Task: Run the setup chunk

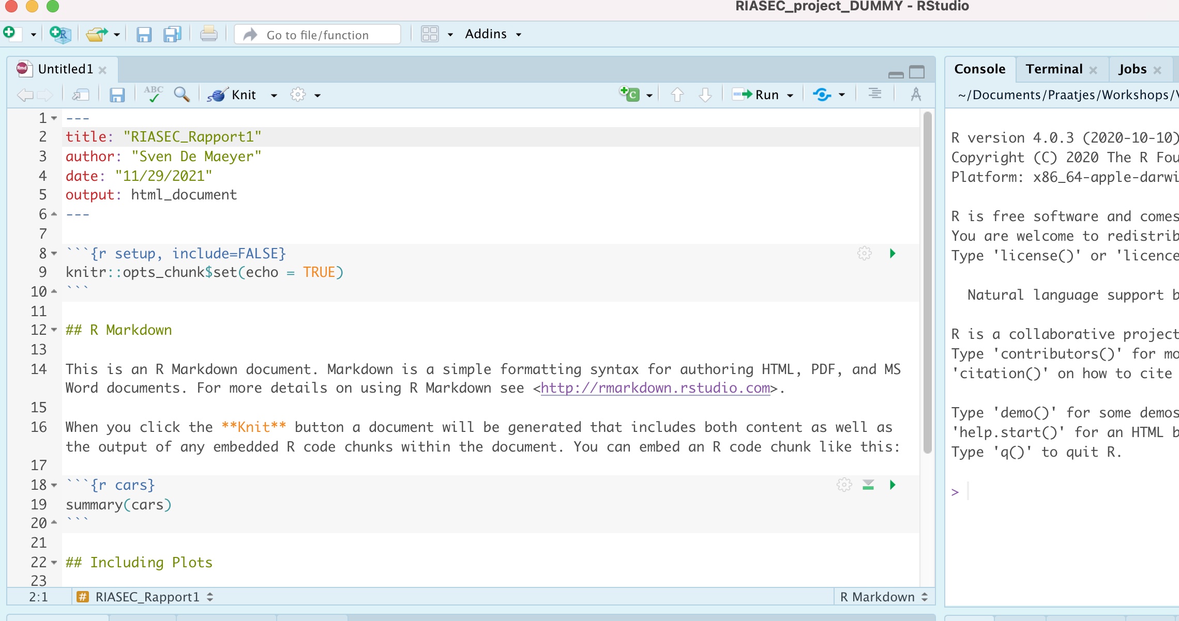Action: 893,253
